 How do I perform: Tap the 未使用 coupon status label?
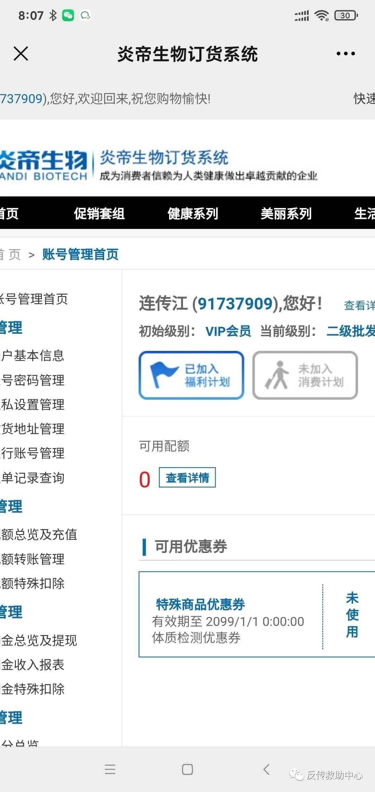(x=352, y=615)
